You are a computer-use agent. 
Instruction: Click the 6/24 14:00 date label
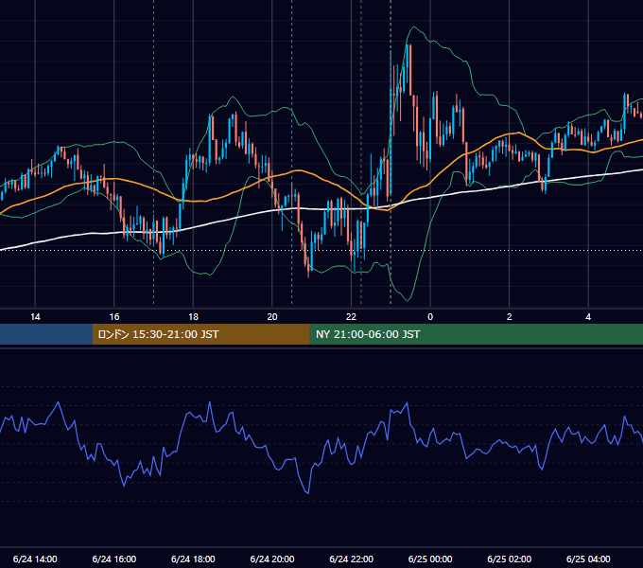[x=35, y=559]
